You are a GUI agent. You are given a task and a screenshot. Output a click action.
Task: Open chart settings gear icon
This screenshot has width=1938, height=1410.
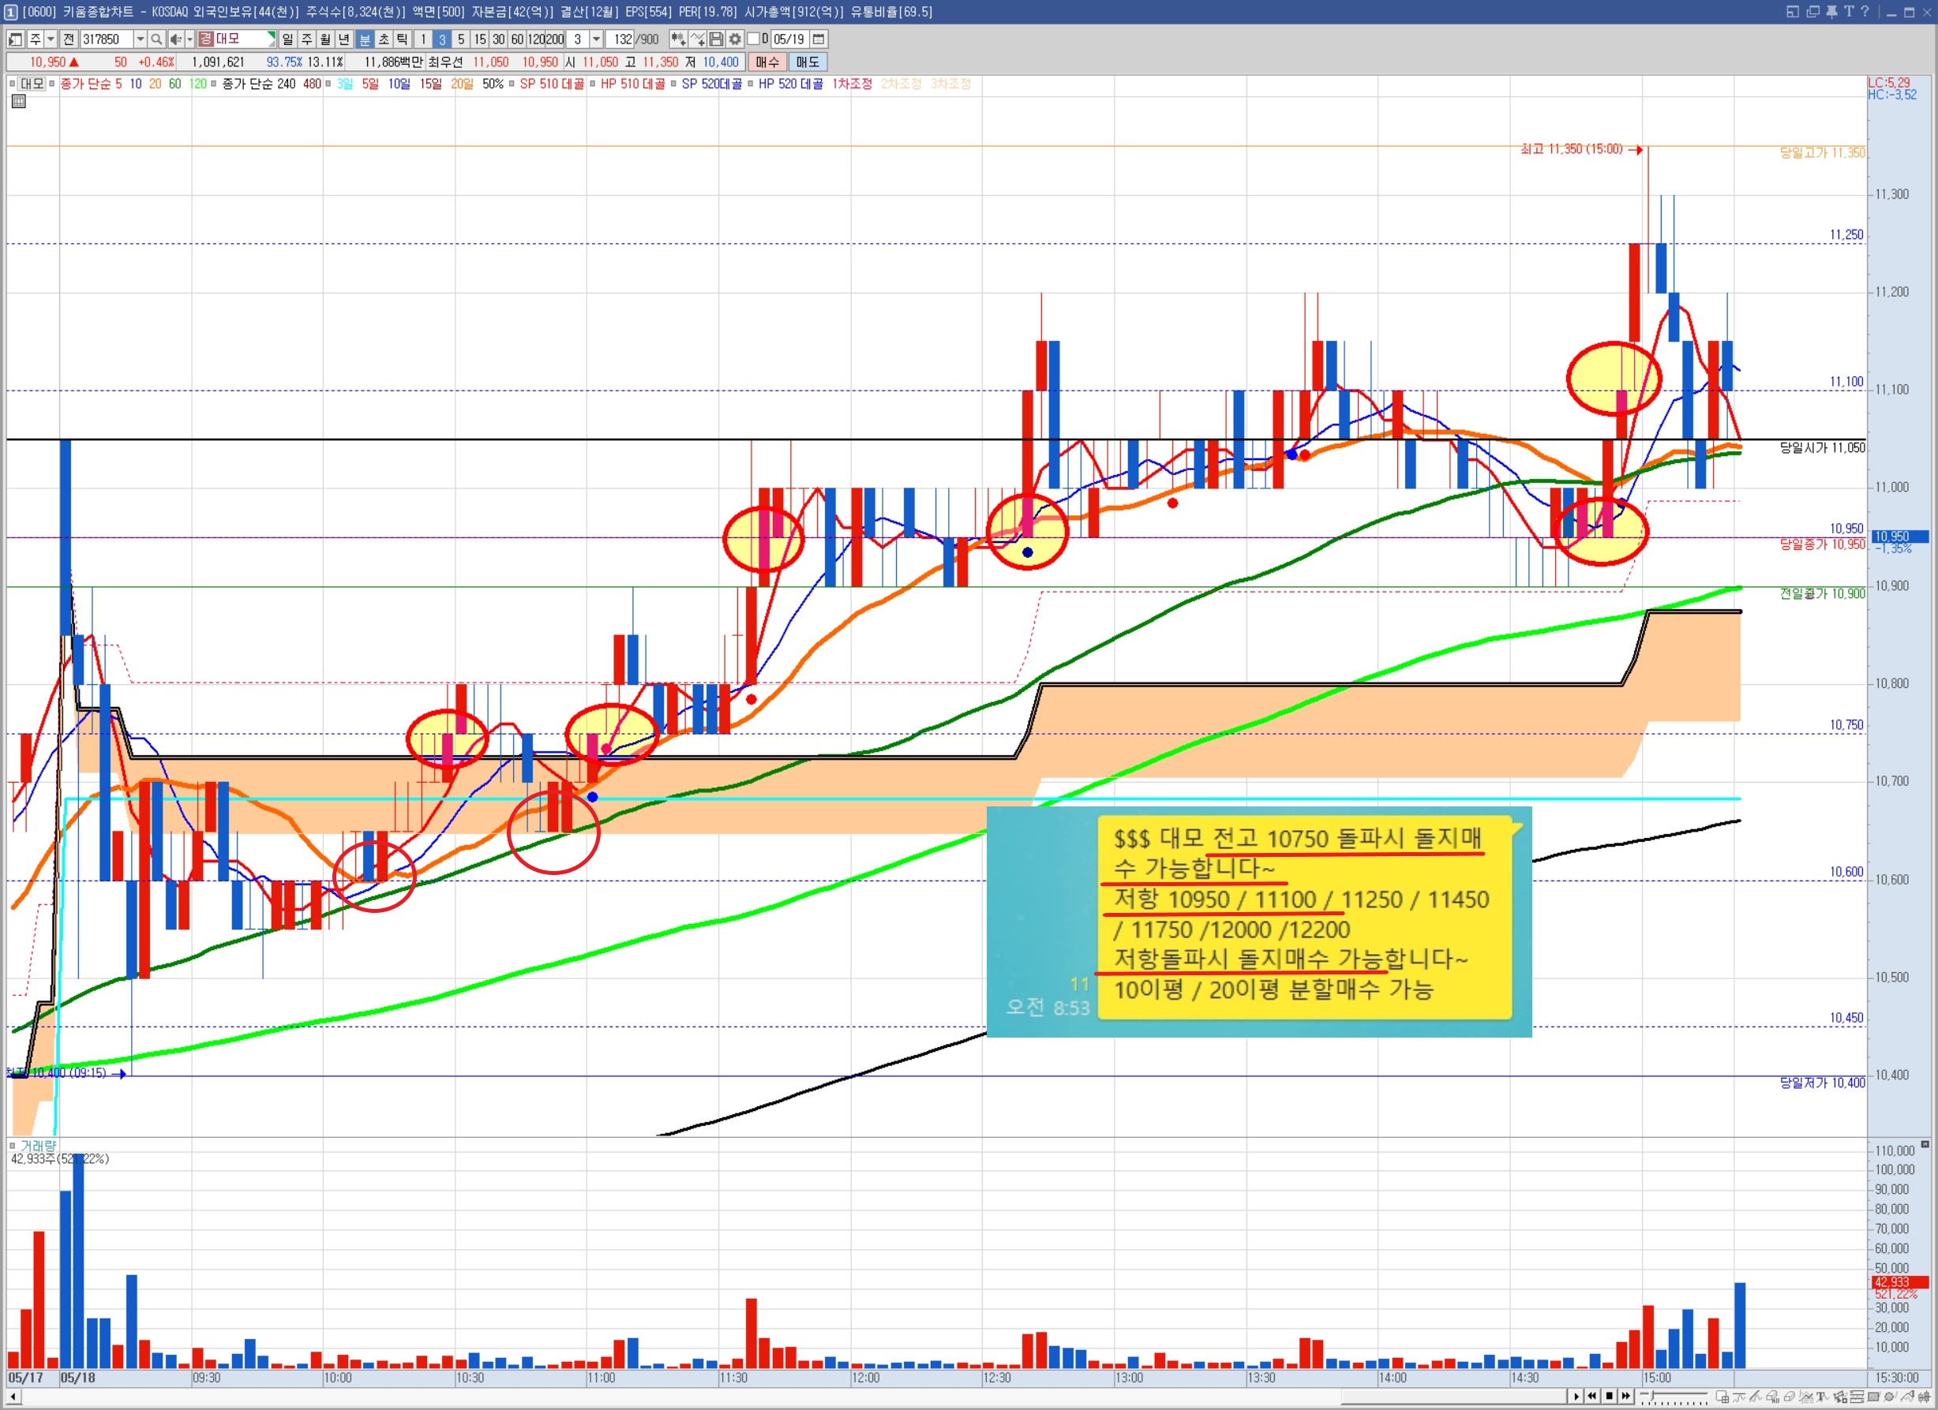[x=735, y=39]
